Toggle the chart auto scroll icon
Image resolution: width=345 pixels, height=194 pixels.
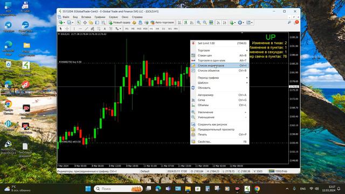point(218,23)
